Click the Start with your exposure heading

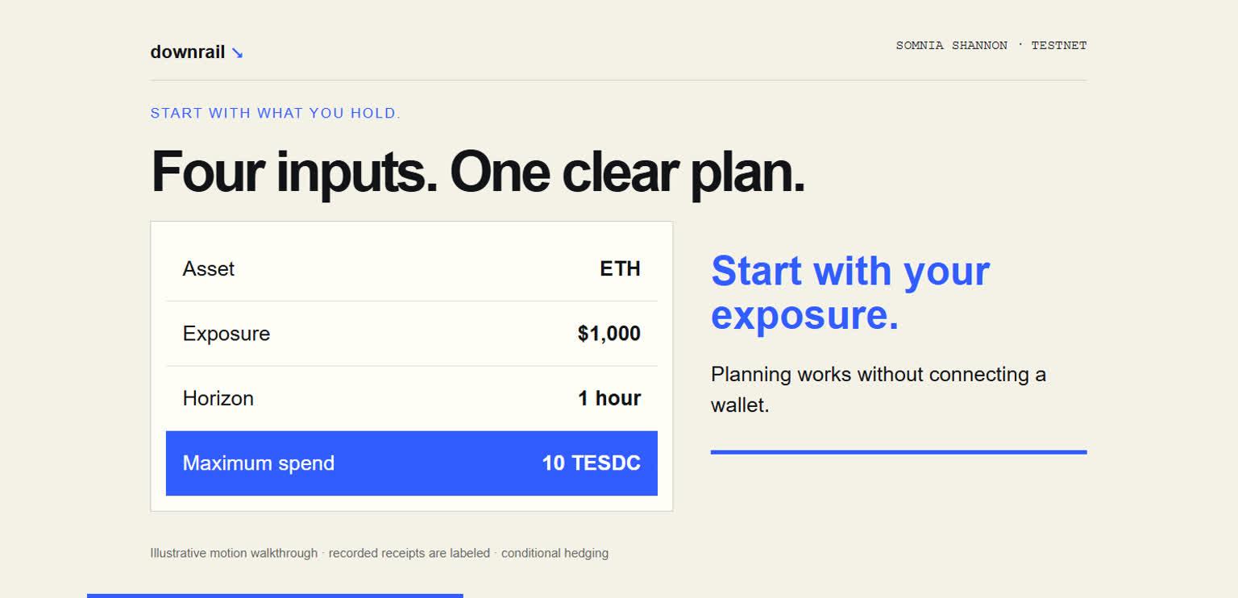pyautogui.click(x=850, y=292)
